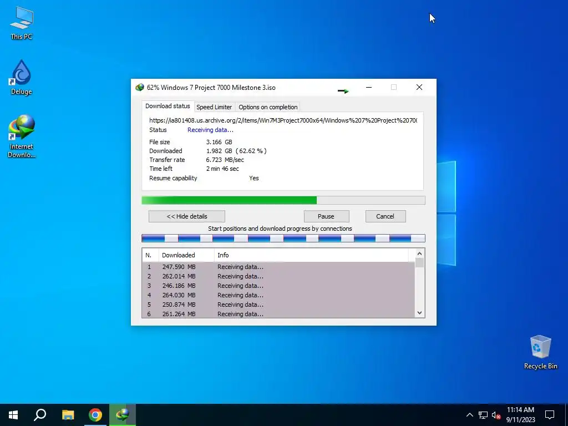Select the Internet Download Manager desktop shortcut

point(22,136)
